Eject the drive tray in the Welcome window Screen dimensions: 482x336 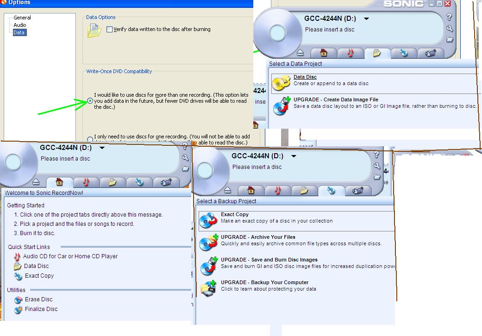pos(36,182)
